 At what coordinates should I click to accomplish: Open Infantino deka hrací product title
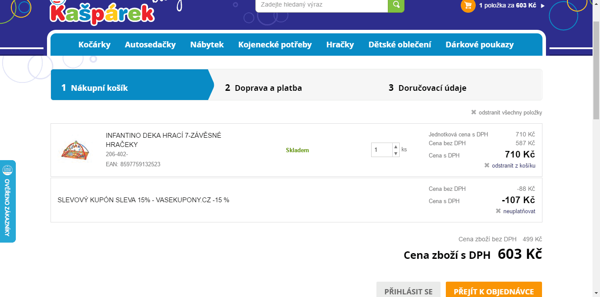163,140
